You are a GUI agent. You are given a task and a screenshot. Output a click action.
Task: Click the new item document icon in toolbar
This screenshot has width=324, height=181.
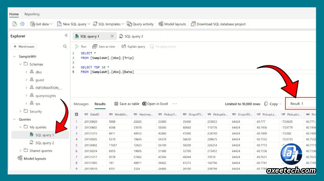pyautogui.click(x=14, y=24)
